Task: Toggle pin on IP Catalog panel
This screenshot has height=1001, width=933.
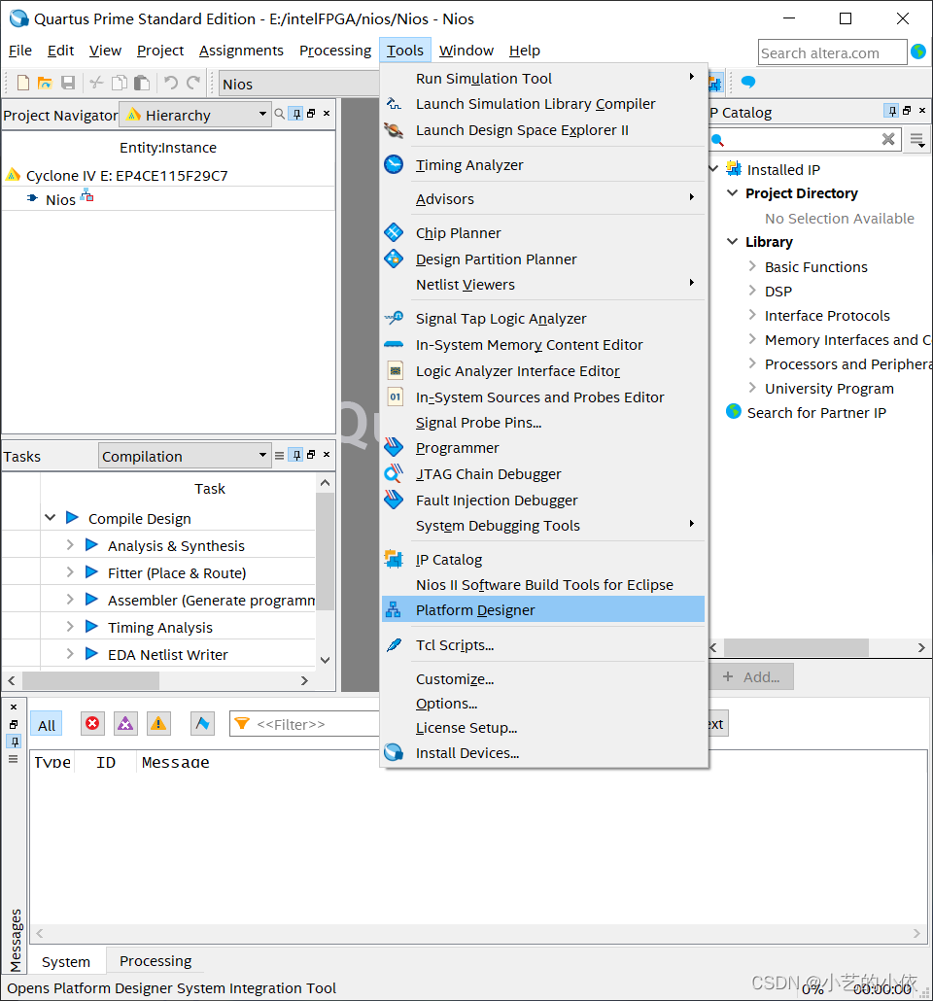Action: pyautogui.click(x=892, y=111)
